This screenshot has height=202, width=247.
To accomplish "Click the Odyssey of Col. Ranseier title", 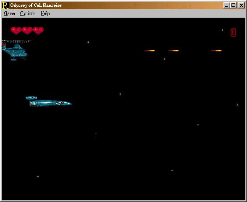I will click(36, 5).
